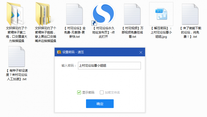
Task: Enable the 加密文件名 checkbox
Action: (102, 93)
